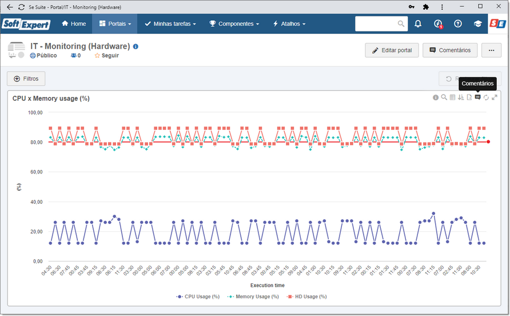Open the notifications bell

coord(418,24)
